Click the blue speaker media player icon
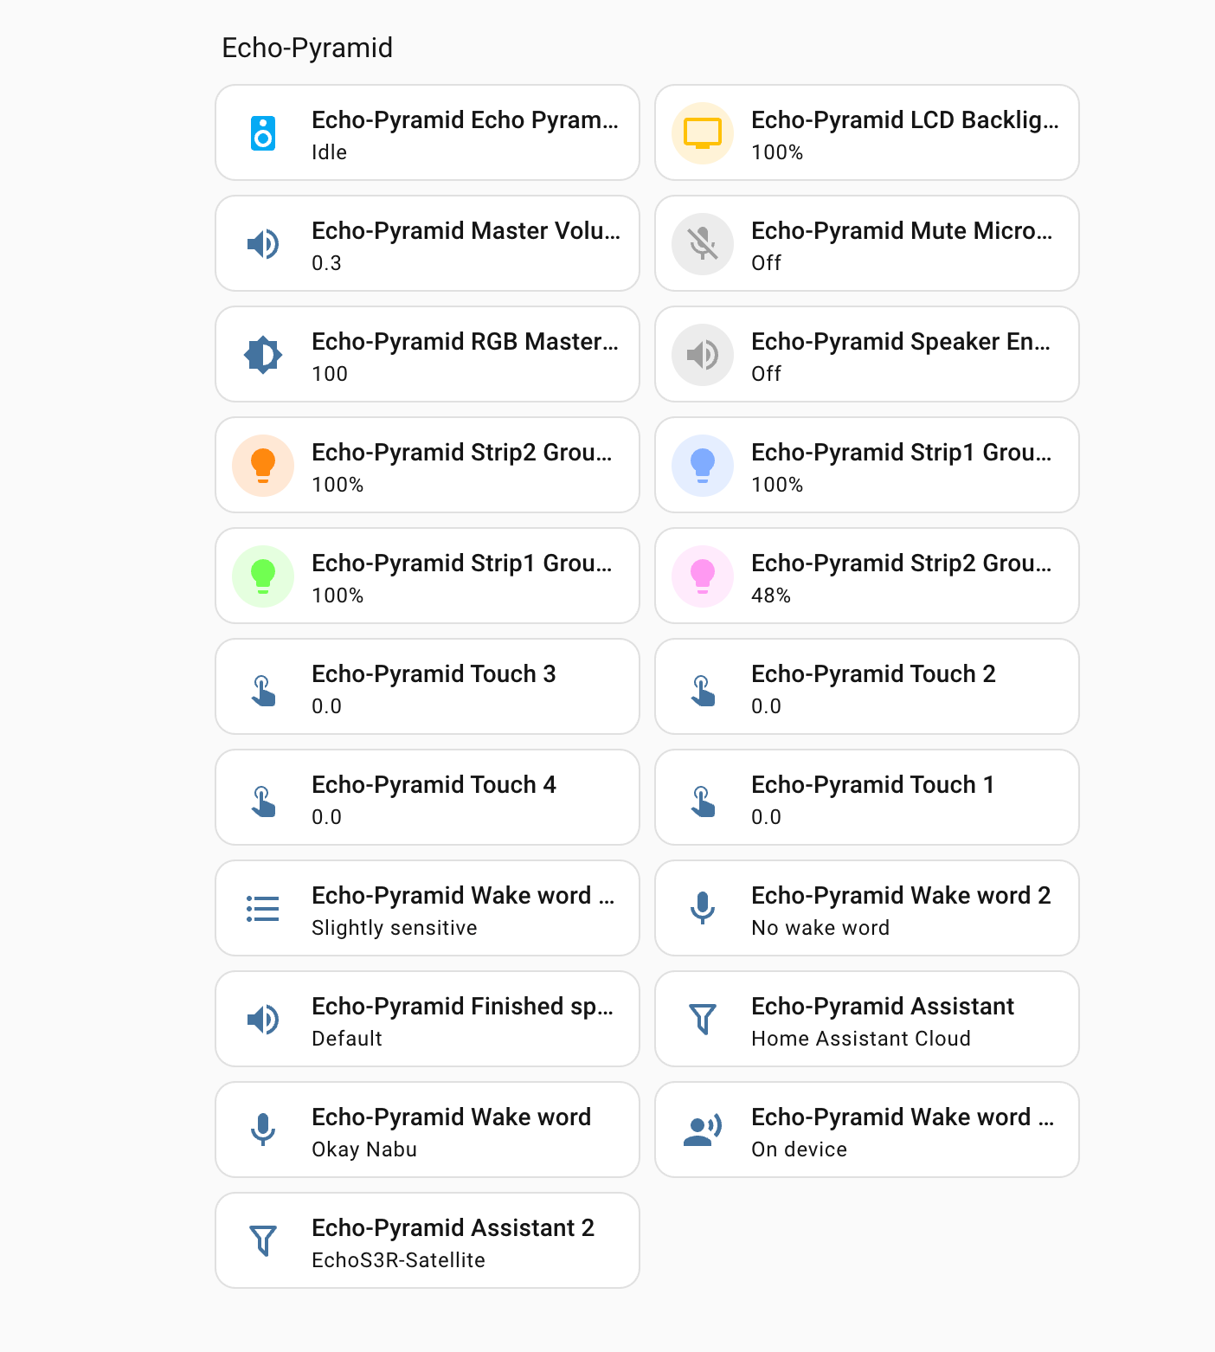Image resolution: width=1215 pixels, height=1352 pixels. 263,133
